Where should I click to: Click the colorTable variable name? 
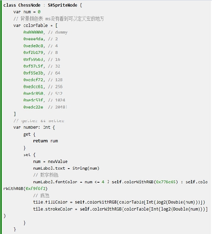[x=36, y=26]
